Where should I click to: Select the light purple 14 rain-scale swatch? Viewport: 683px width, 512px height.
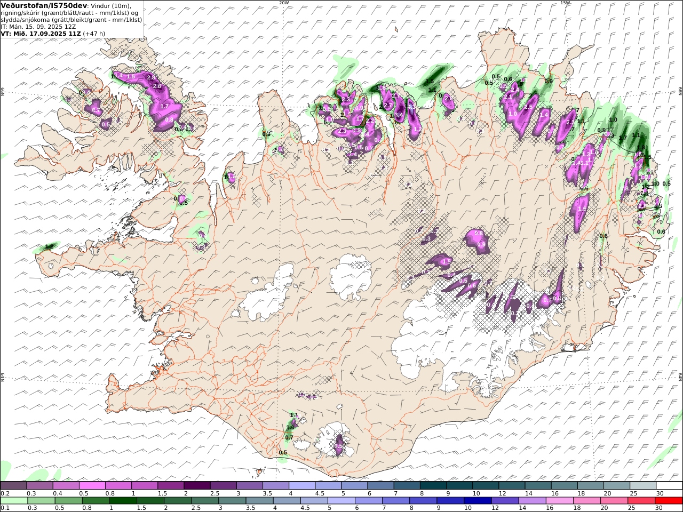coord(531,501)
